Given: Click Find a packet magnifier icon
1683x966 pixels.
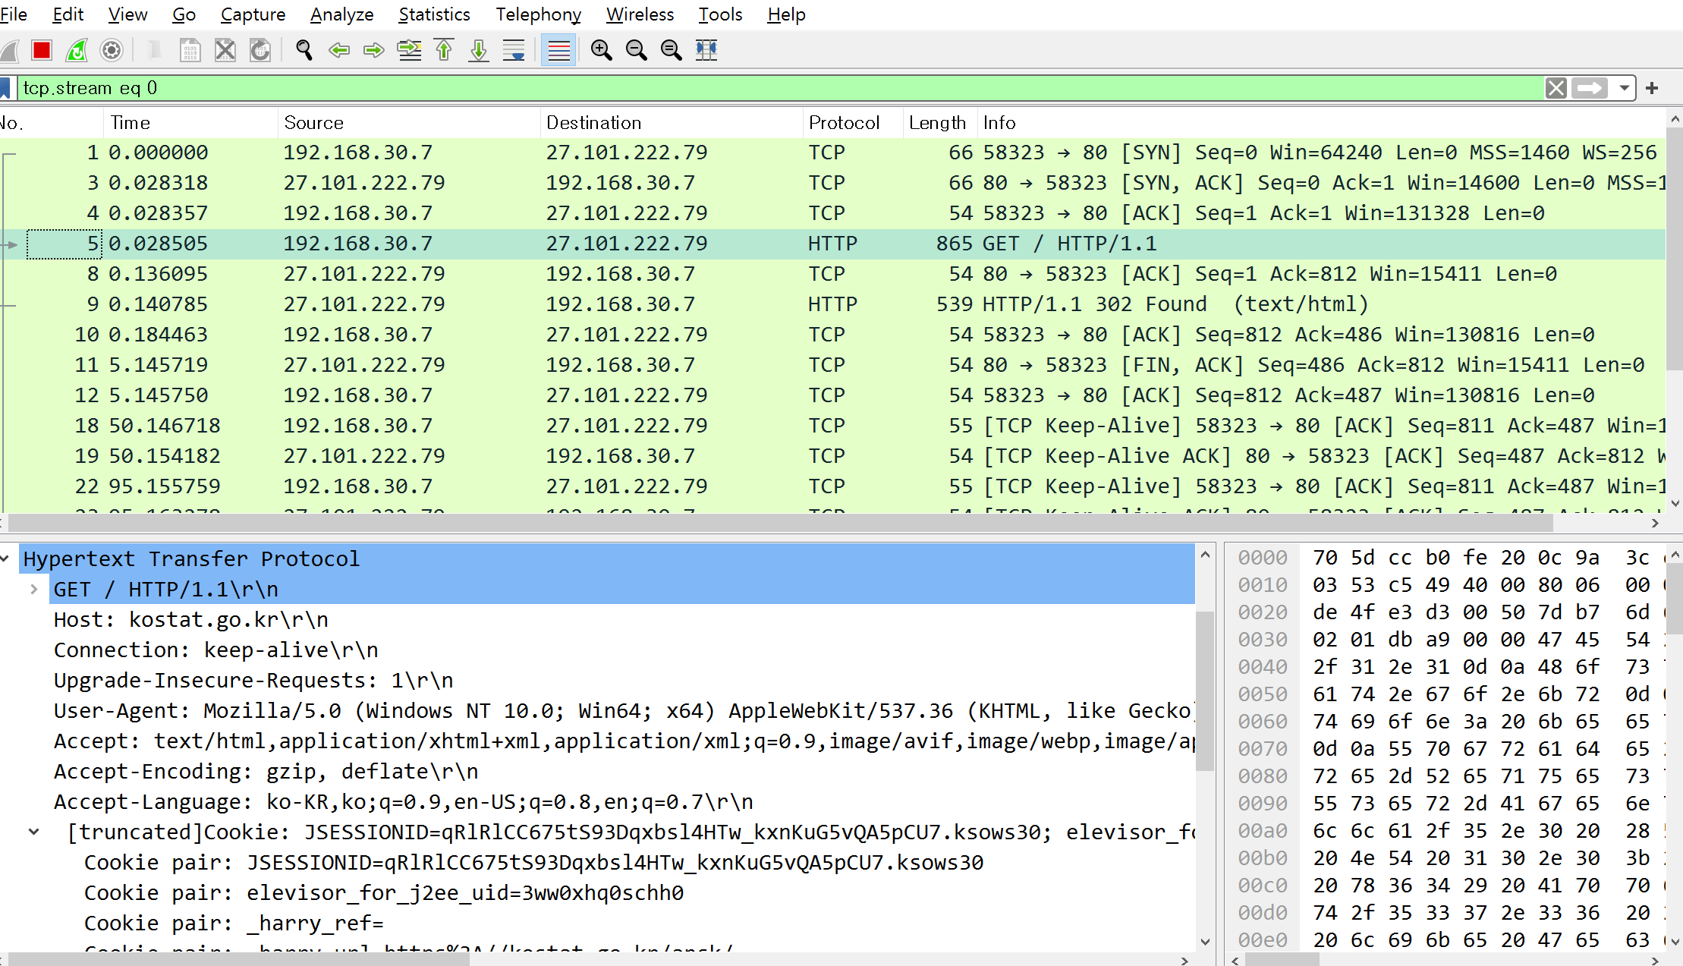Looking at the screenshot, I should [304, 51].
